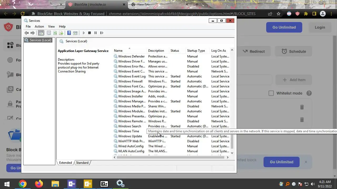Image resolution: width=337 pixels, height=189 pixels.
Task: Click the Back arrow in Services toolbar
Action: (27, 33)
